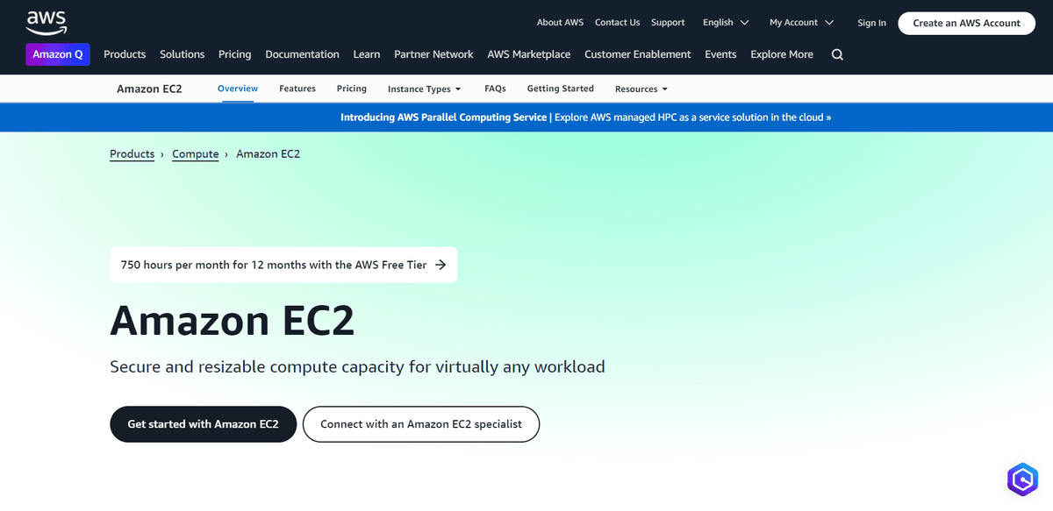Expand the English language dropdown
The height and width of the screenshot is (511, 1053).
click(x=725, y=22)
